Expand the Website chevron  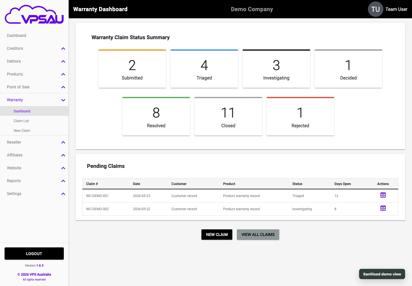[x=63, y=168]
